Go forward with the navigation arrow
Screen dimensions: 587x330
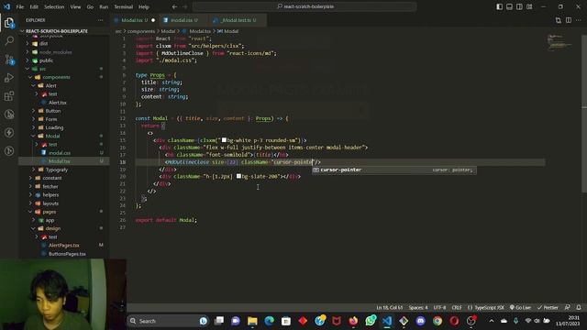(x=185, y=6)
